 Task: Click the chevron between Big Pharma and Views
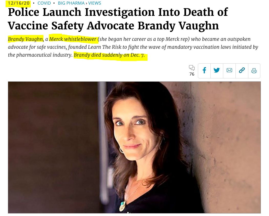pyautogui.click(x=86, y=3)
